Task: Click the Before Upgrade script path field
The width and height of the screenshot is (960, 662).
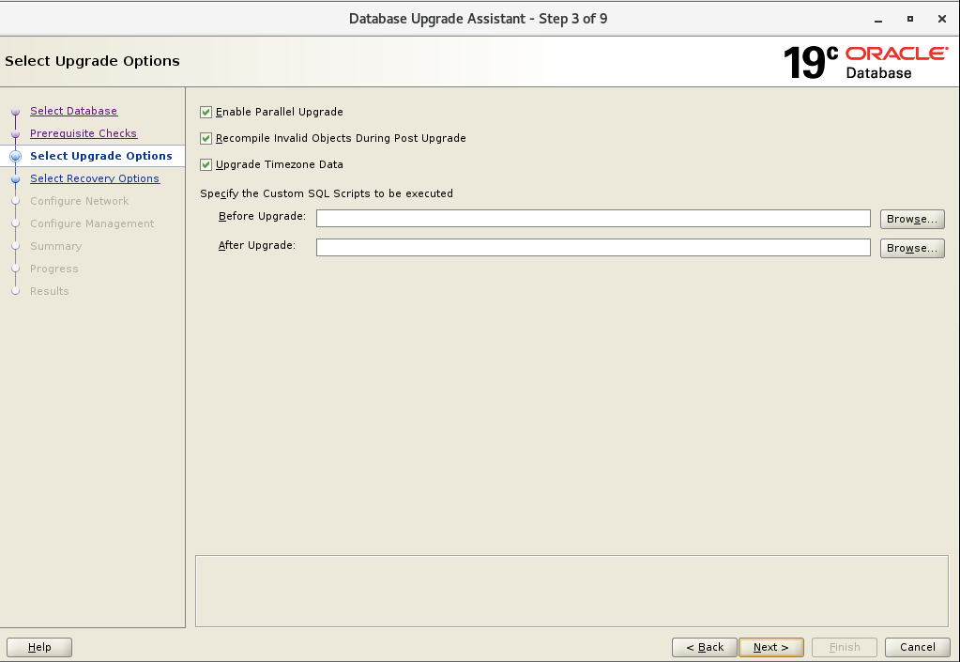Action: coord(593,219)
